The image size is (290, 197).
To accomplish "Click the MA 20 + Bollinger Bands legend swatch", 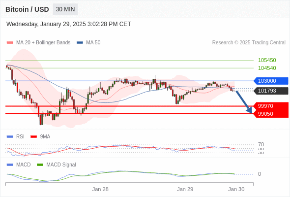I will (10, 43).
